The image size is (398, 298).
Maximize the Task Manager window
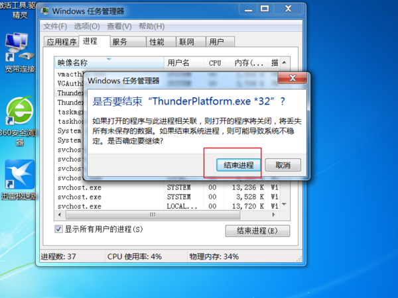tap(265, 9)
